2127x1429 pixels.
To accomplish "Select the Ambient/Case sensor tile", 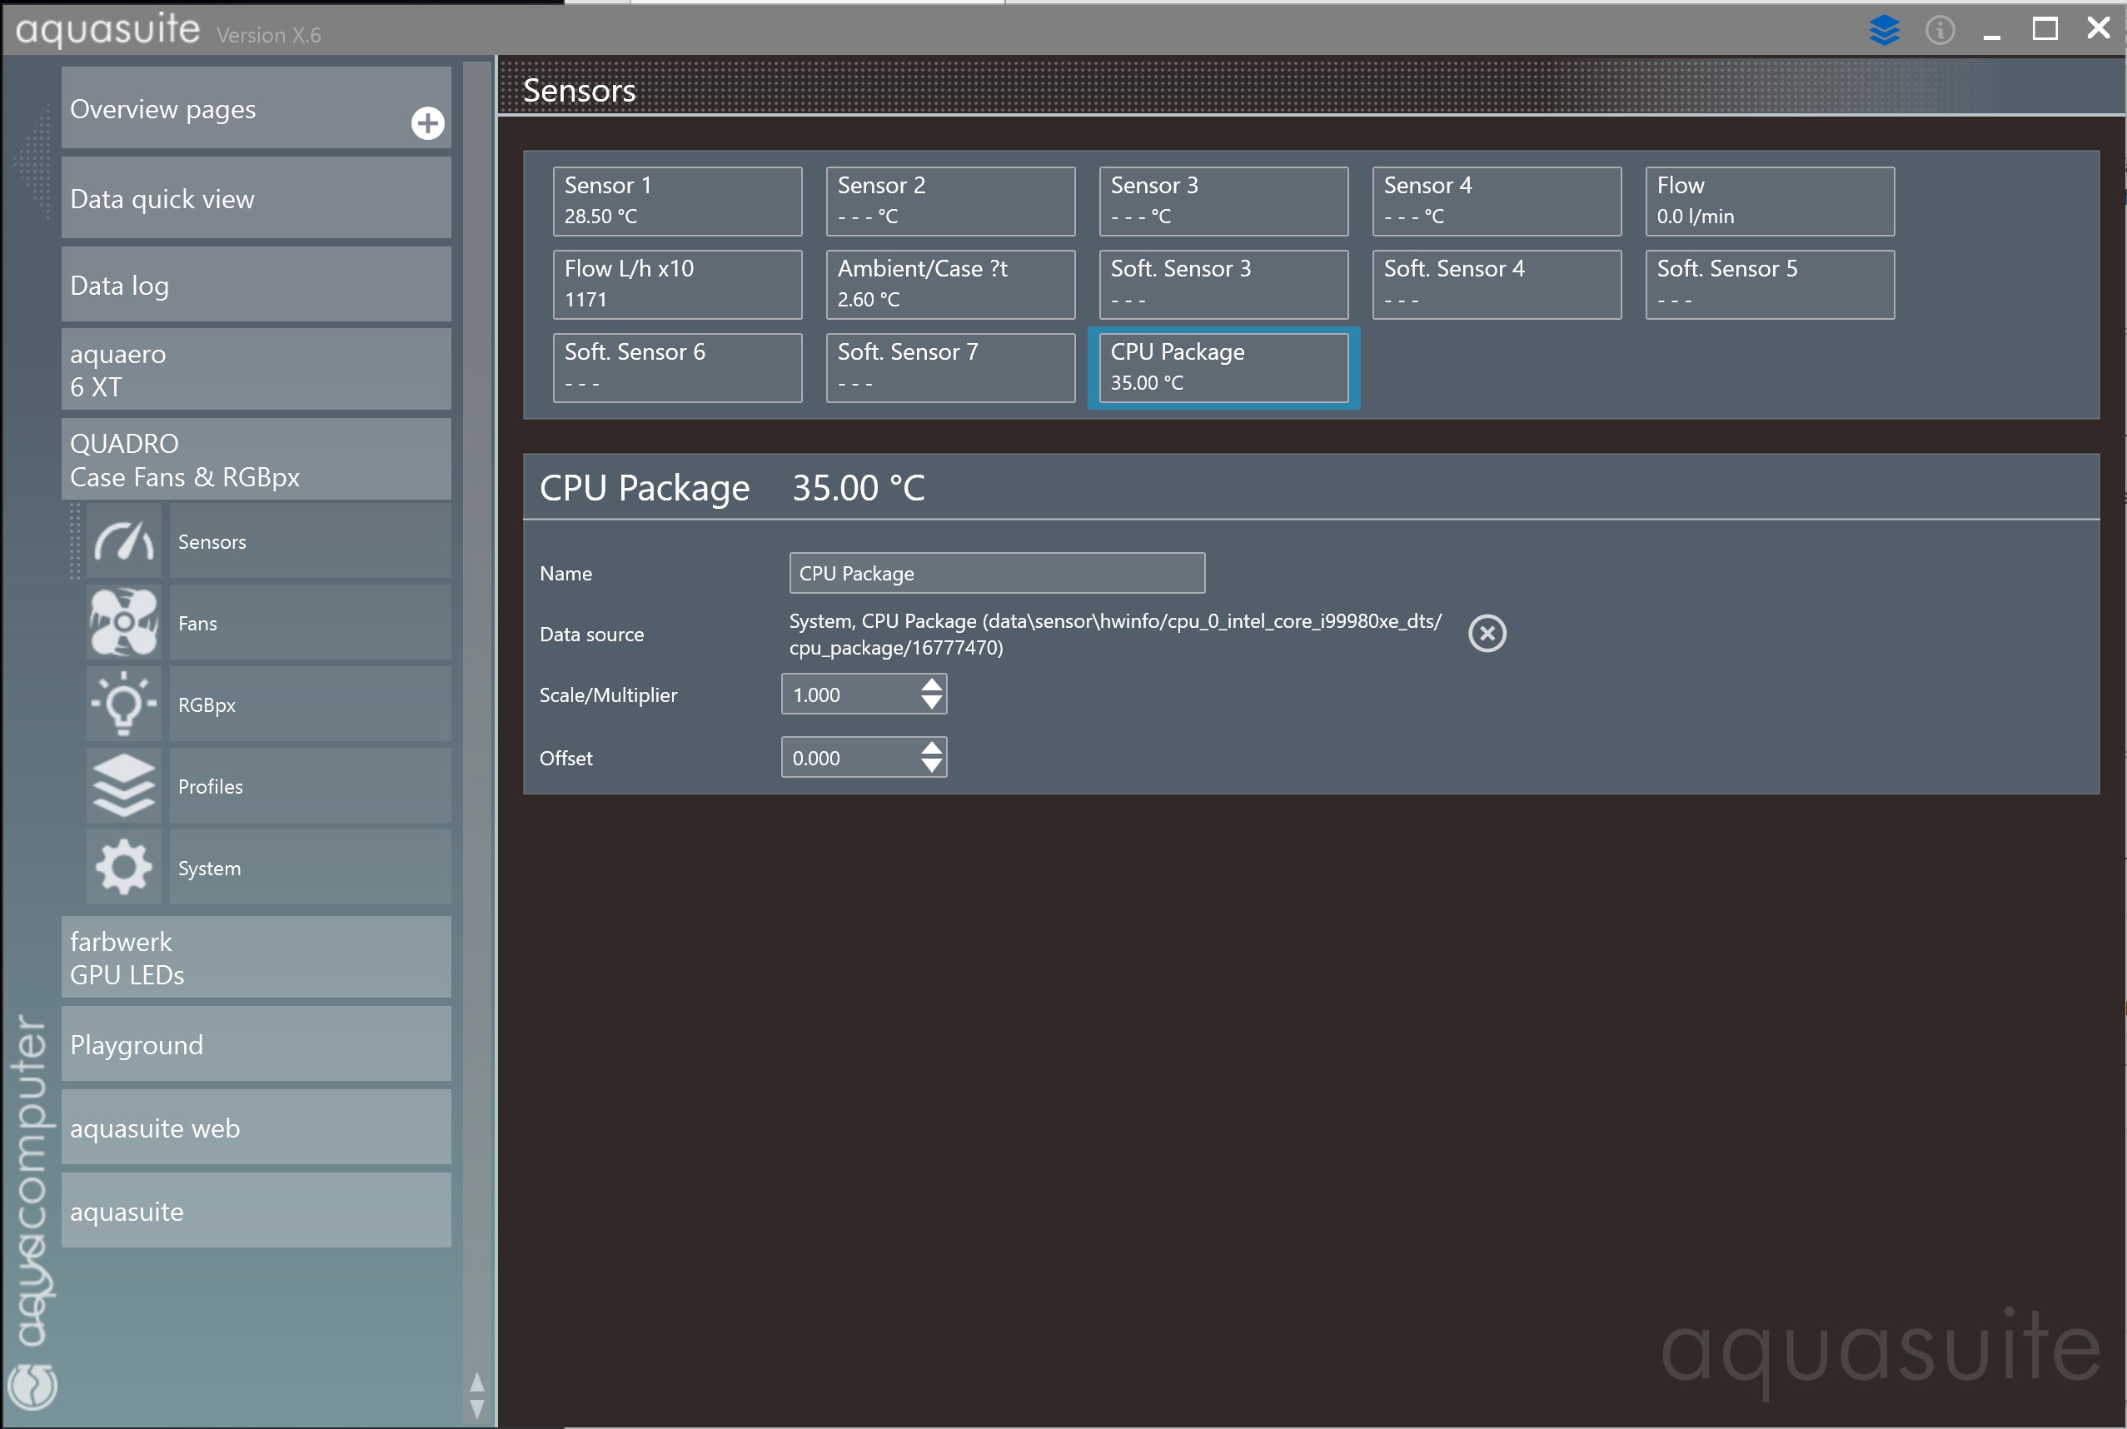I will pos(949,284).
